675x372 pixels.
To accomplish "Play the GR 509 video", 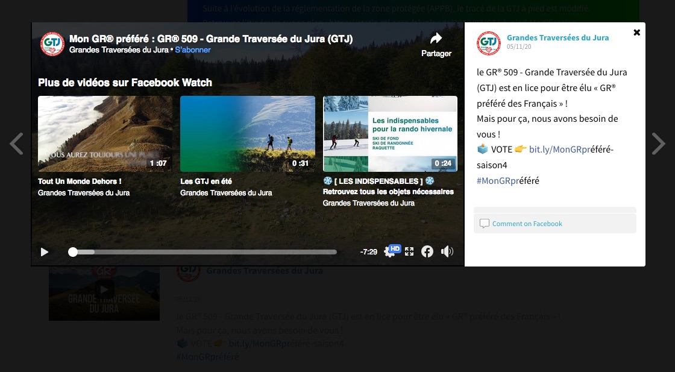I will coord(45,252).
